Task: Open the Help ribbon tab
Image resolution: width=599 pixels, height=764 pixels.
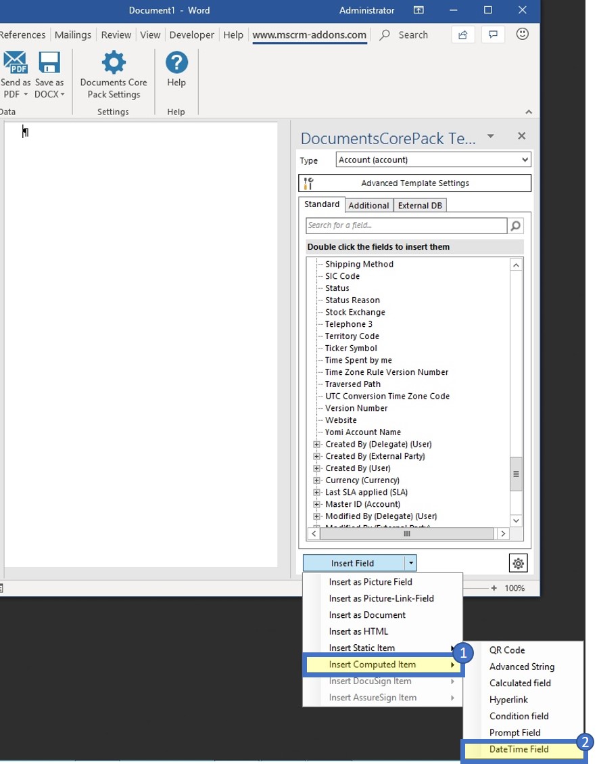Action: 233,35
